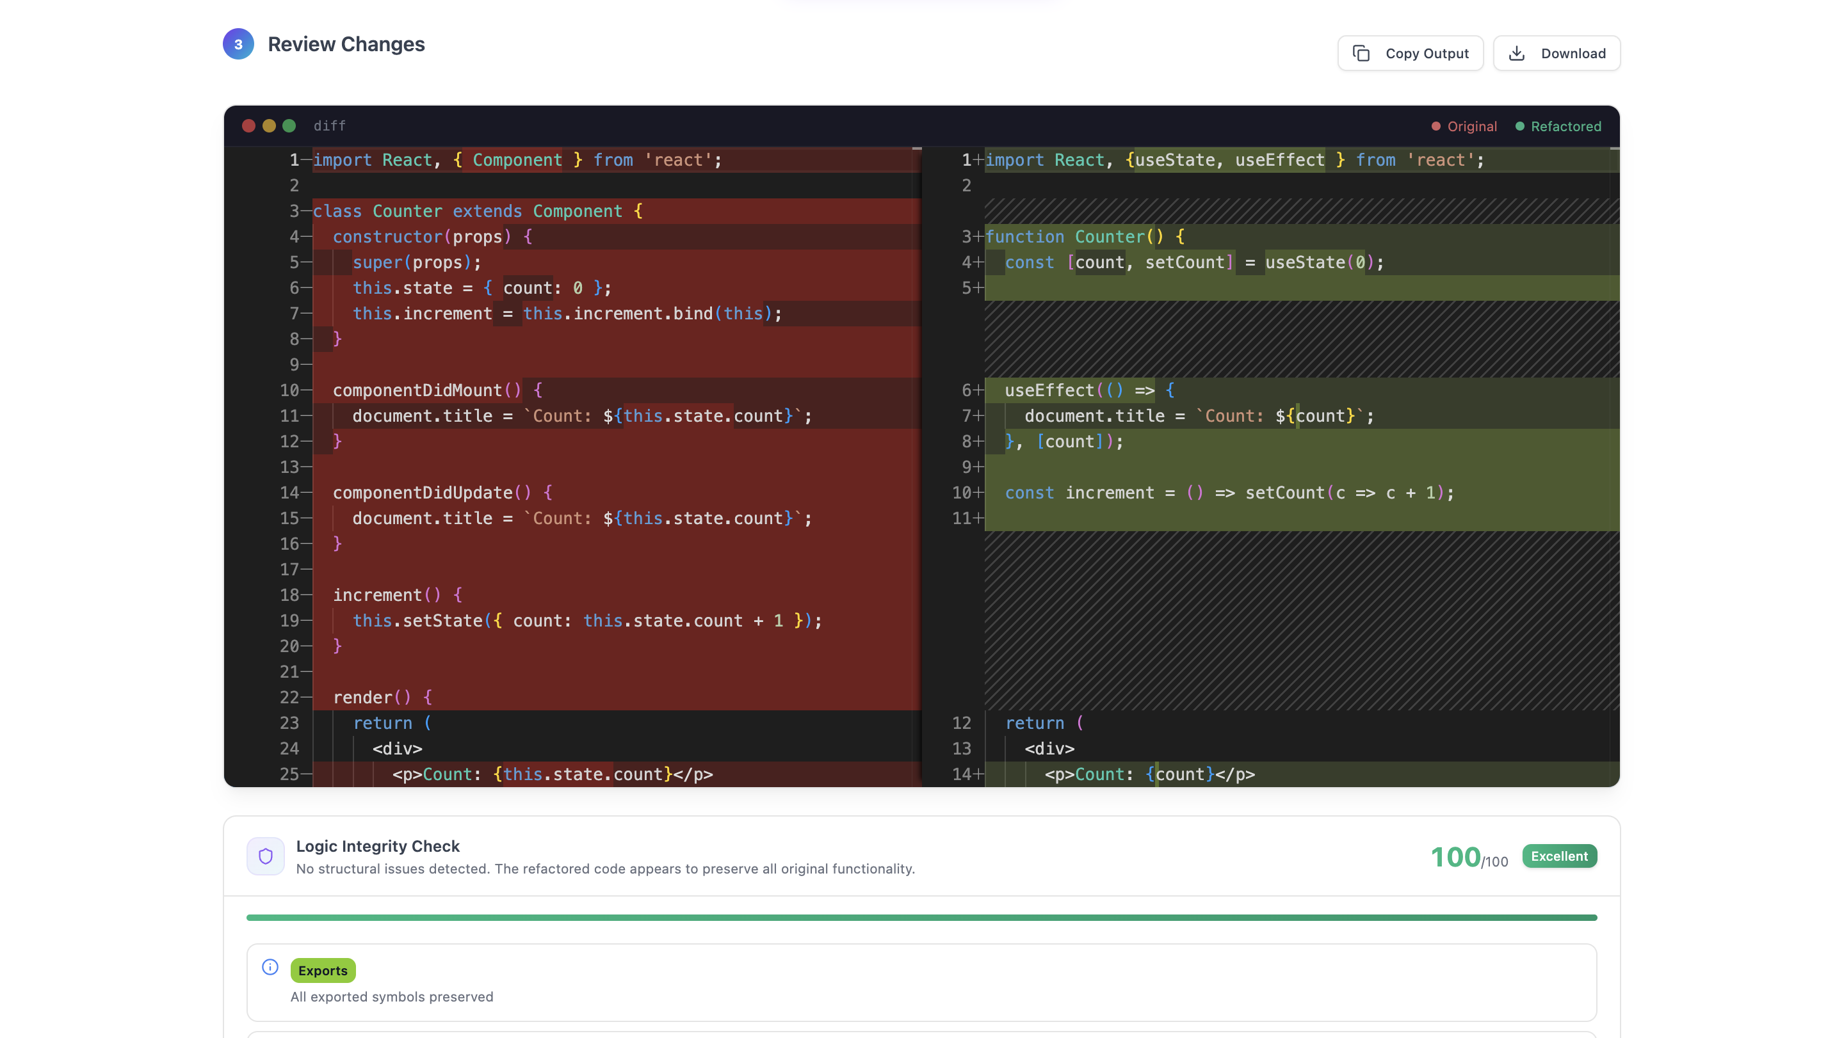1844x1038 pixels.
Task: Toggle the green Exports badge
Action: (x=323, y=970)
